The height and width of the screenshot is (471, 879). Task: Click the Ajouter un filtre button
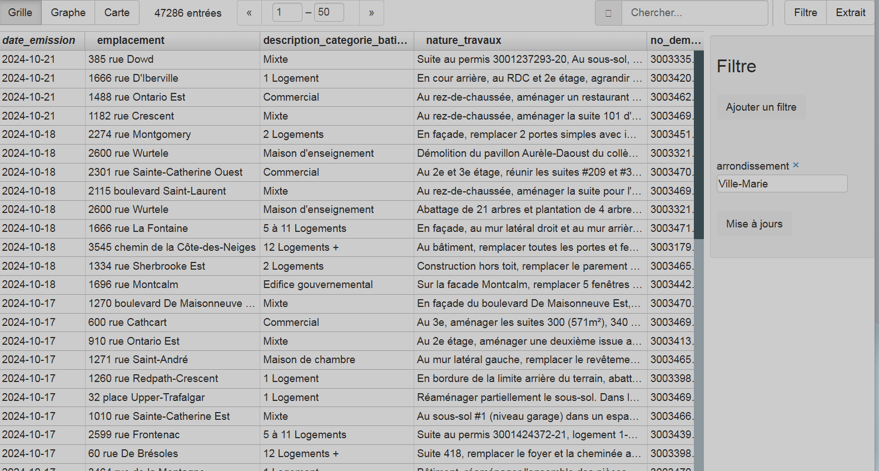[761, 107]
